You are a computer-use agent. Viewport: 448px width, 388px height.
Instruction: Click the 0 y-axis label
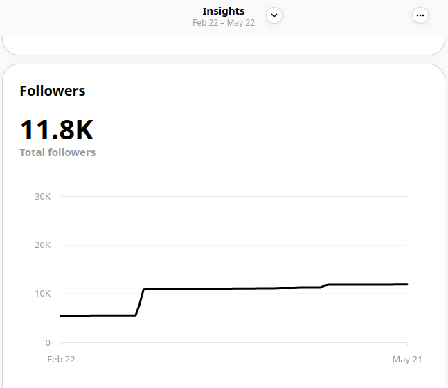[48, 342]
